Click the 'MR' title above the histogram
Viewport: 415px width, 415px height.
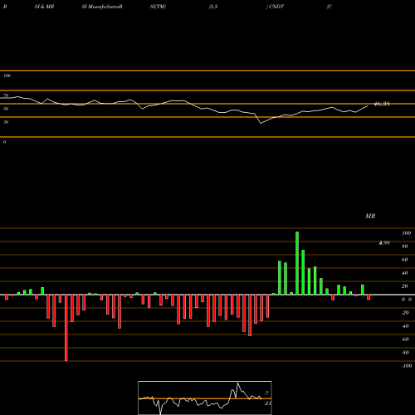pyautogui.click(x=370, y=216)
